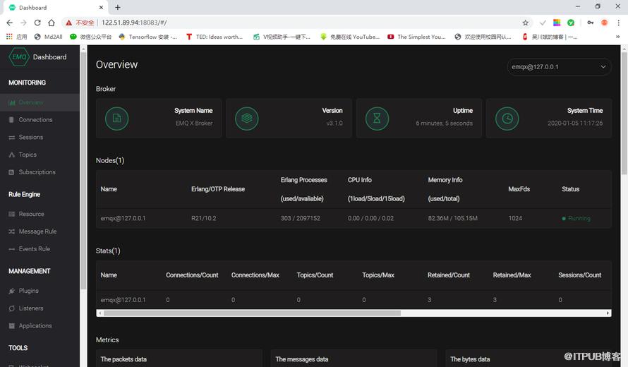Click the browser forward arrow
628x367 pixels.
click(x=23, y=23)
